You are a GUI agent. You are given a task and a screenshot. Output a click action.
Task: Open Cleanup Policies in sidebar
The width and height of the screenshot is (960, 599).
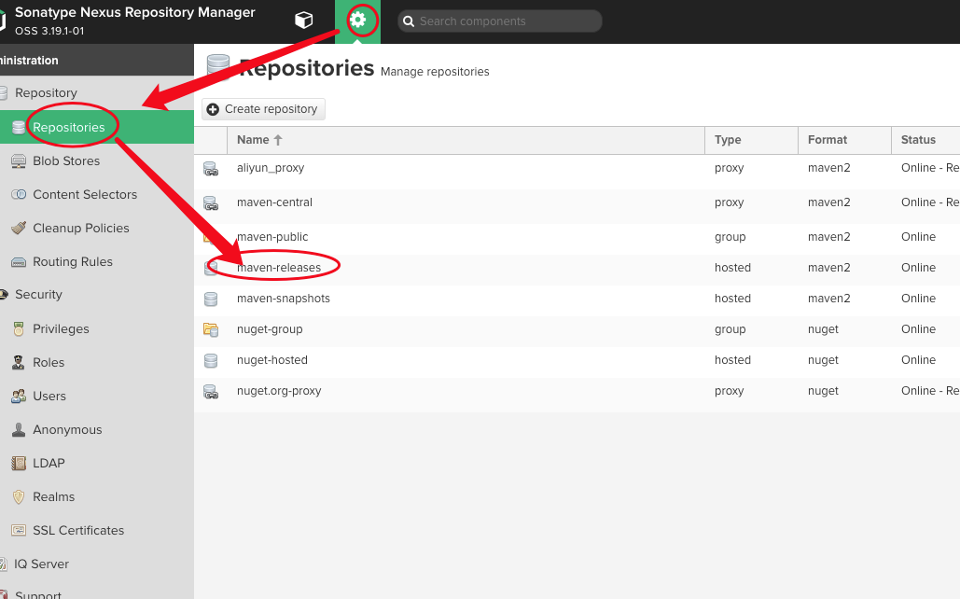(x=97, y=228)
